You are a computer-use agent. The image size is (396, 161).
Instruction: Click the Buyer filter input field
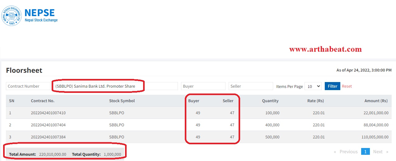(x=203, y=86)
